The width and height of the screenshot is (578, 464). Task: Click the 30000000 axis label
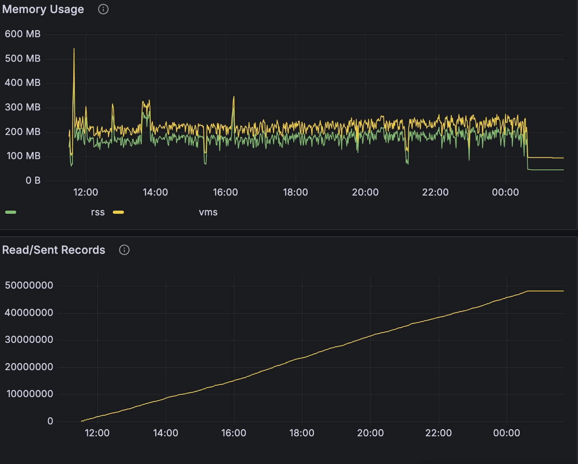tap(29, 340)
